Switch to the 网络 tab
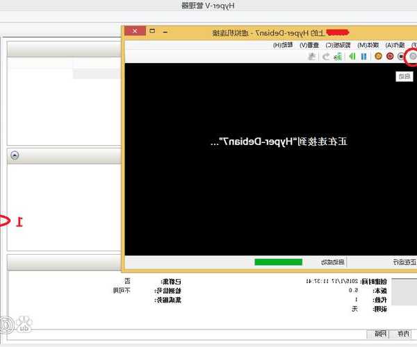417x347 pixels. click(379, 334)
